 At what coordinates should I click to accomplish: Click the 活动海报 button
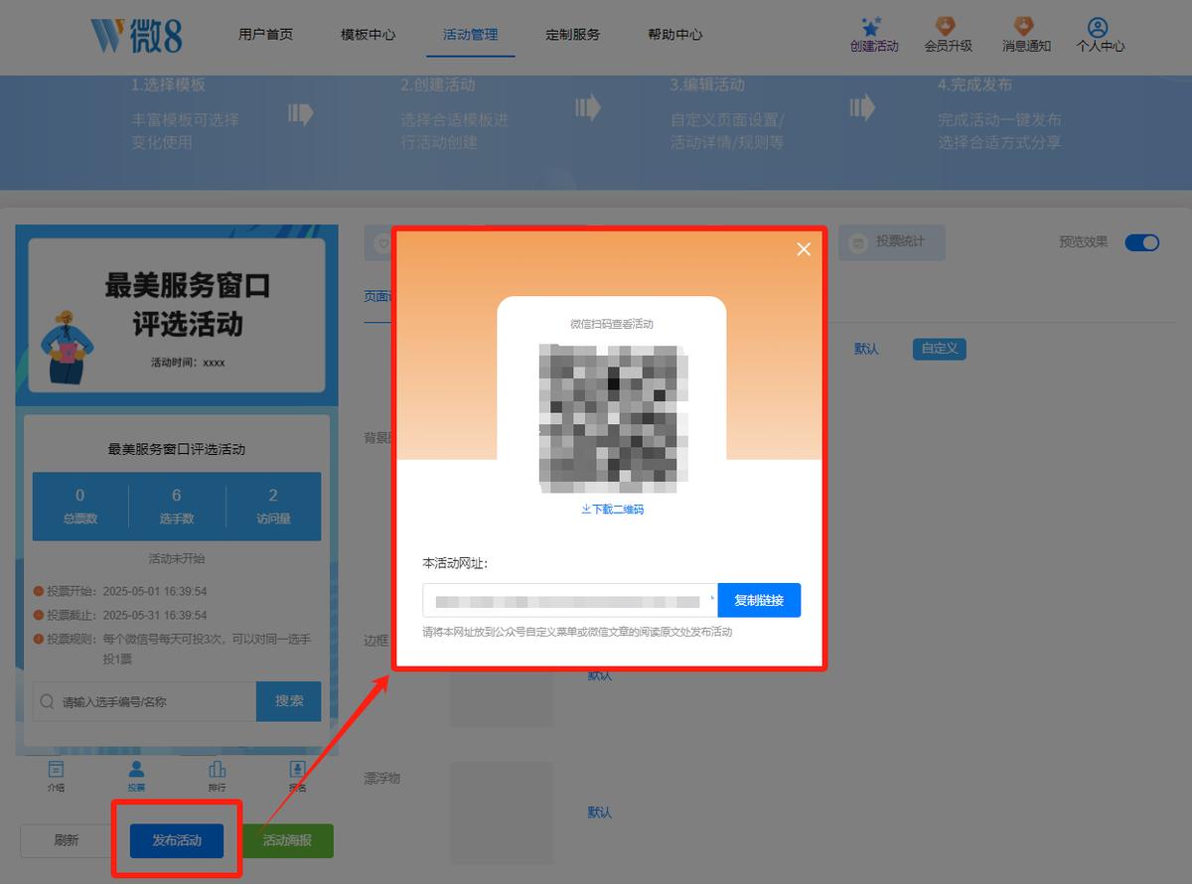pos(287,840)
